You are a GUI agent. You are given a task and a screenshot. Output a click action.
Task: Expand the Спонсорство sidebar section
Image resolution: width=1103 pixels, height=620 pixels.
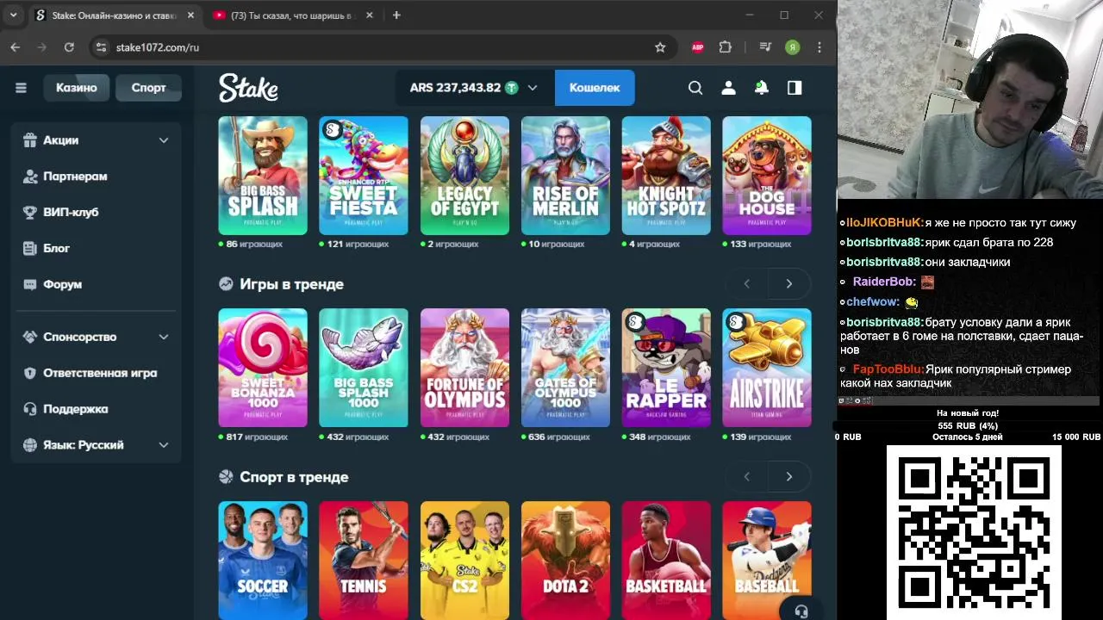(x=97, y=337)
